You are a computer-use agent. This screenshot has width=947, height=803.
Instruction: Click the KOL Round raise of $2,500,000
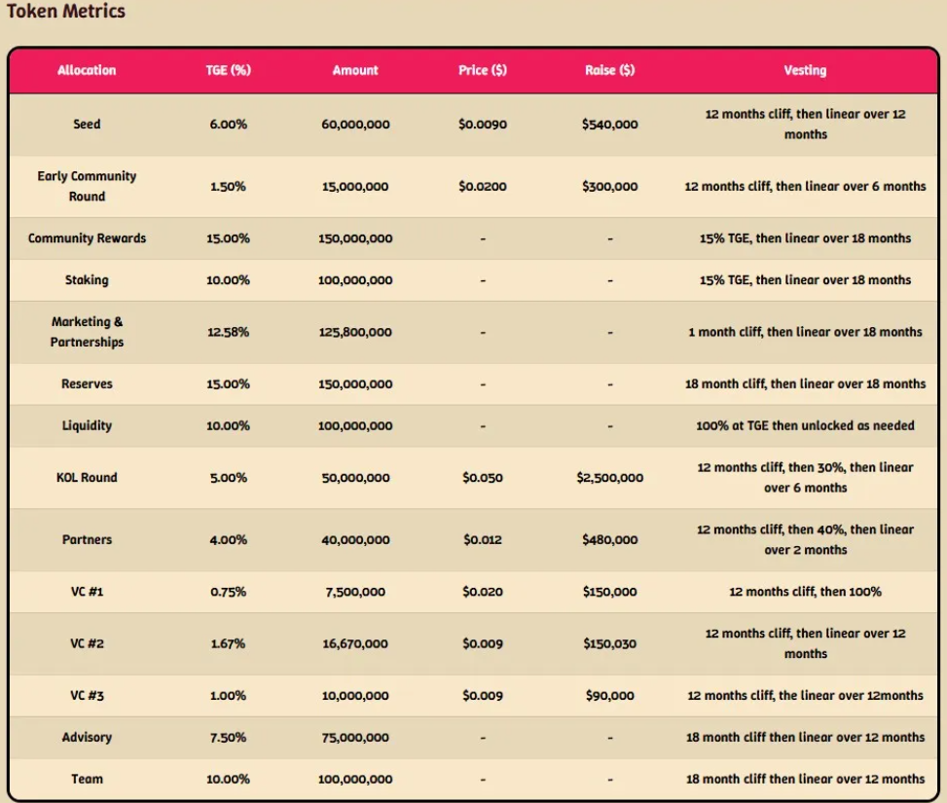point(610,478)
